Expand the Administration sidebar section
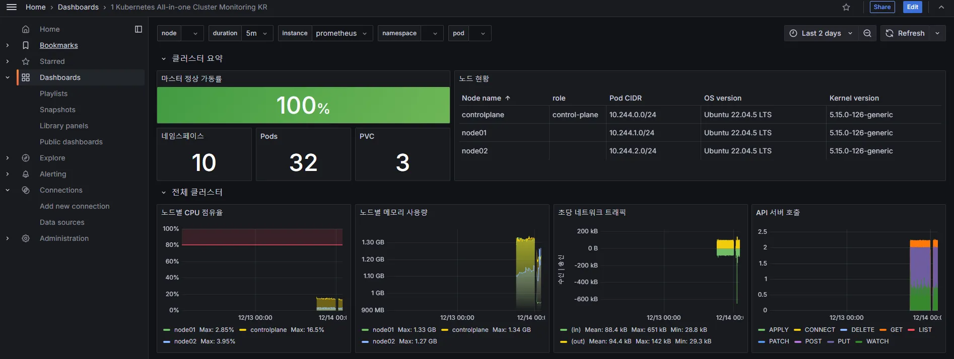This screenshot has width=954, height=359. [8, 238]
